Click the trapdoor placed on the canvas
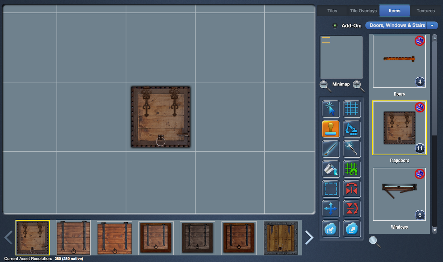443x262 pixels. click(x=161, y=117)
